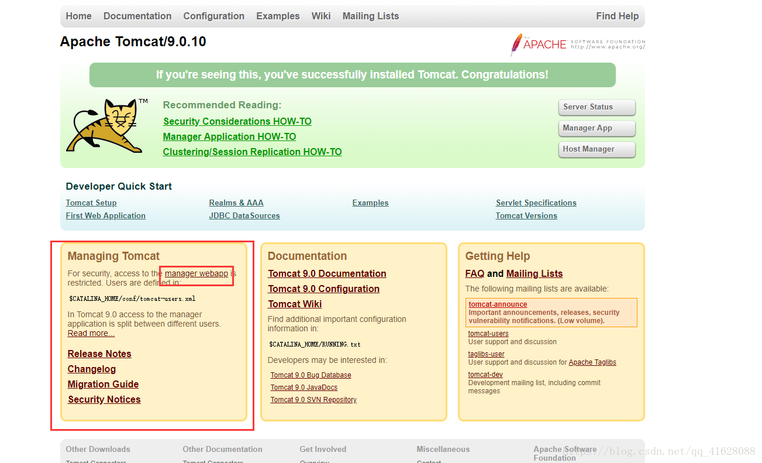762x463 pixels.
Task: Click the Read more... link
Action: [x=91, y=333]
